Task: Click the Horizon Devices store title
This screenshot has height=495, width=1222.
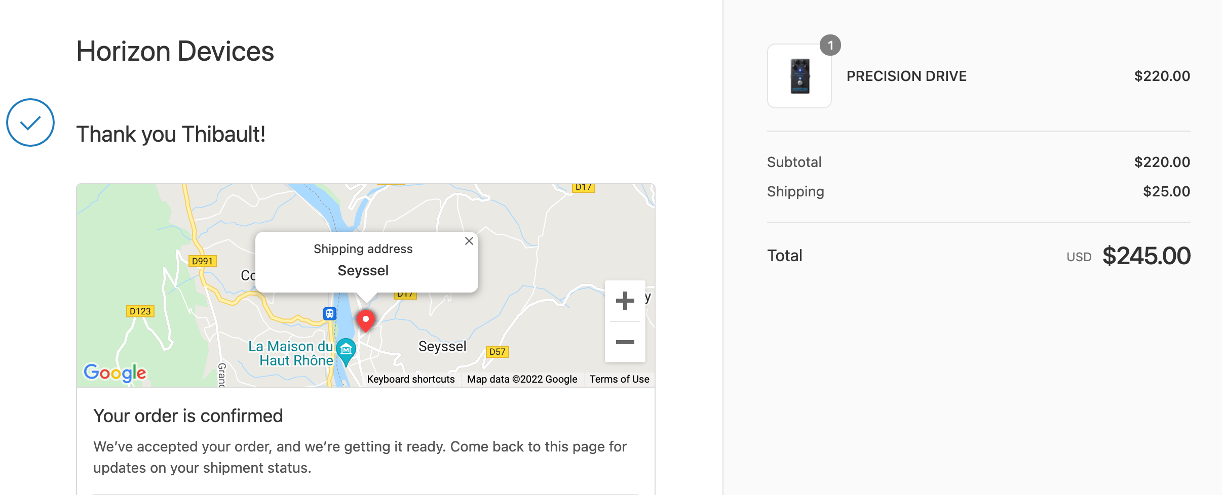Action: tap(175, 51)
